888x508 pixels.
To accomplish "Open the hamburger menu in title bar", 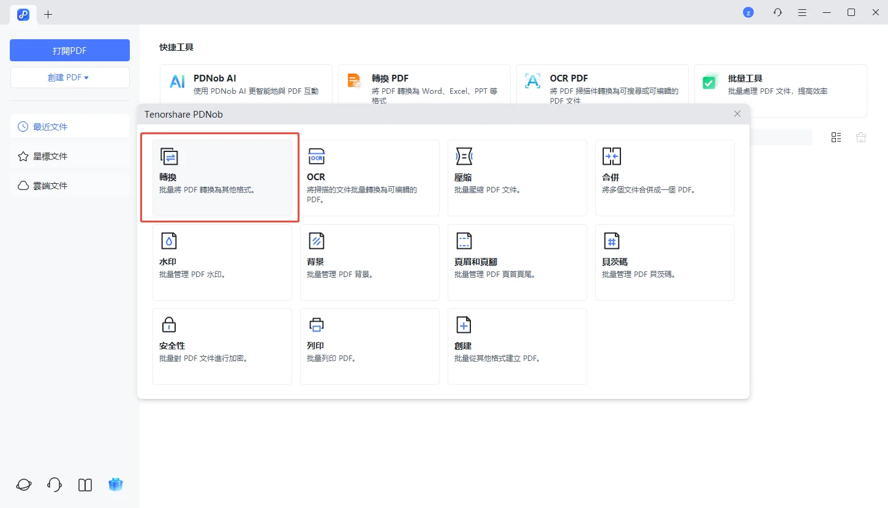I will tap(802, 12).
